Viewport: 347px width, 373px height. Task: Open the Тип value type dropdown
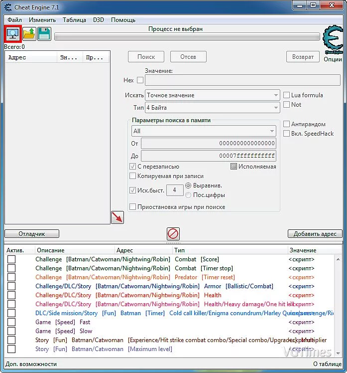tap(213, 108)
